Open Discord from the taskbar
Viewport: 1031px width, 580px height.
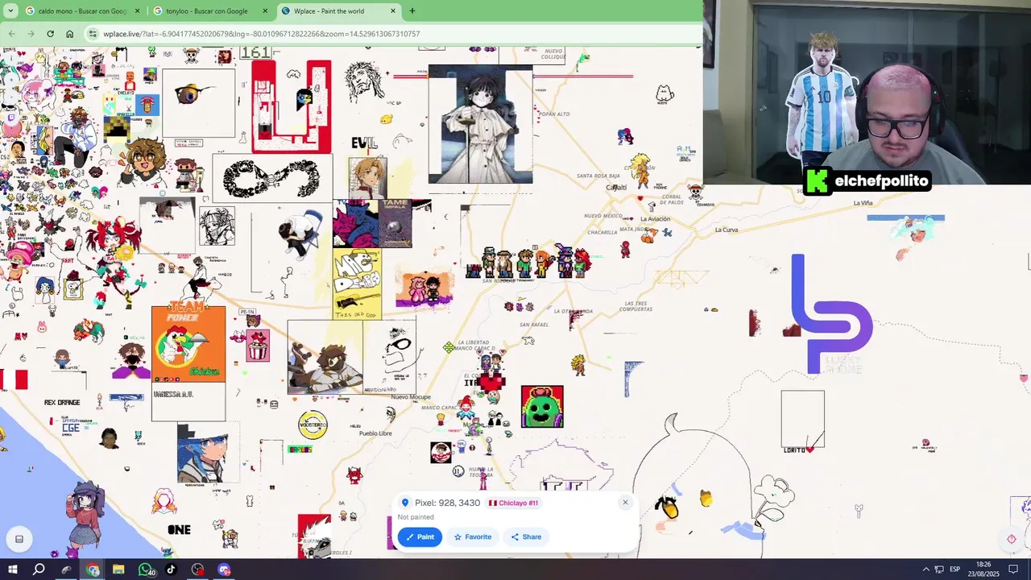tap(224, 570)
